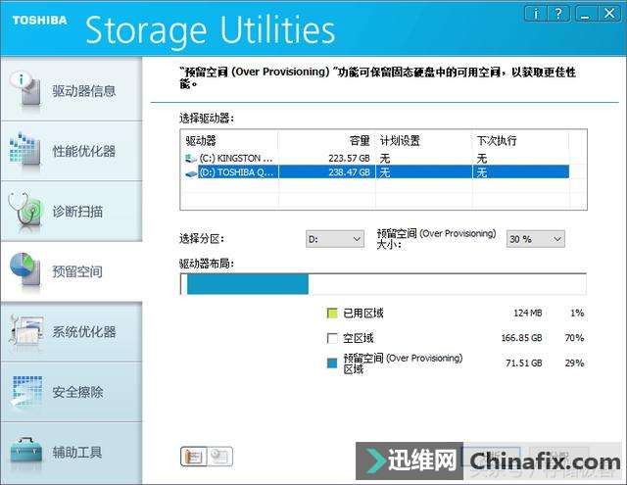Click the info 'i' button in title bar
Screen dimensions: 627x485
(536, 14)
